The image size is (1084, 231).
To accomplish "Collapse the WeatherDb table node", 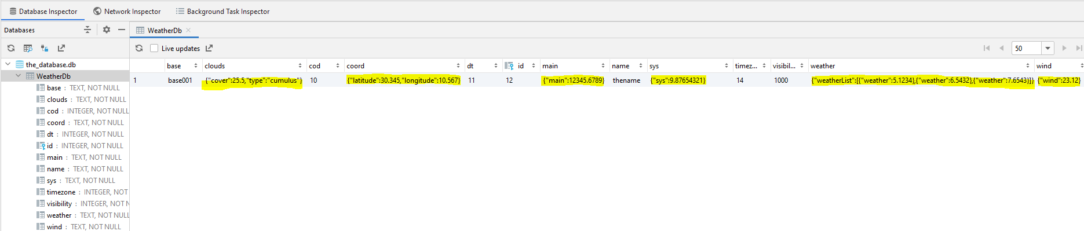I will pyautogui.click(x=18, y=76).
